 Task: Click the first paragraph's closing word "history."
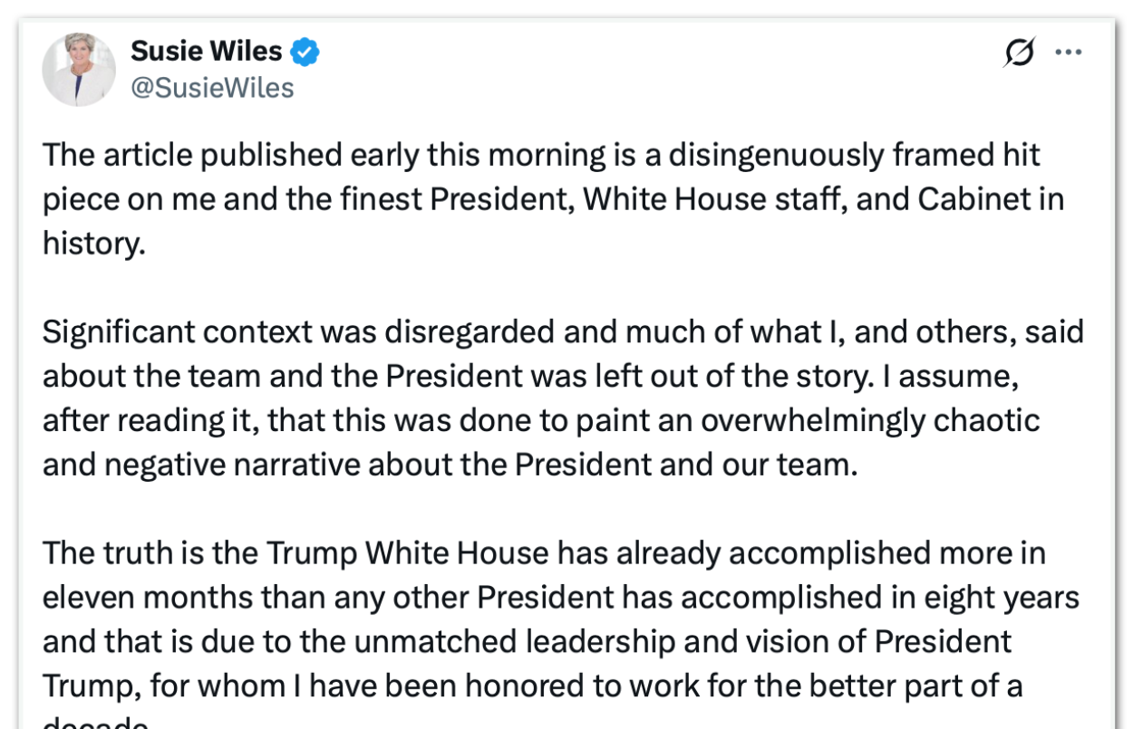tap(93, 244)
